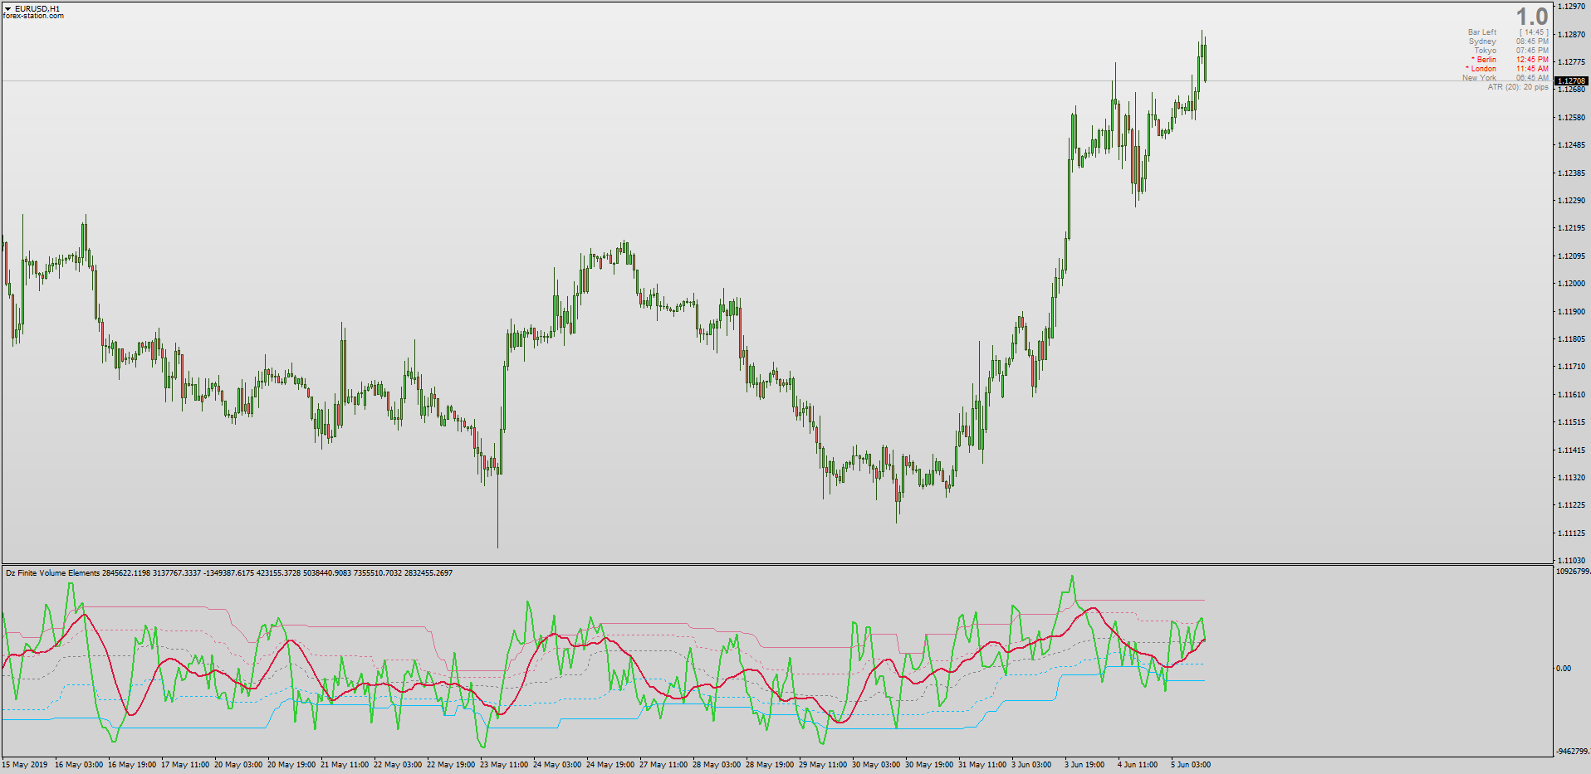Click the 23 May 11:00 time label
The width and height of the screenshot is (1591, 774).
[504, 765]
